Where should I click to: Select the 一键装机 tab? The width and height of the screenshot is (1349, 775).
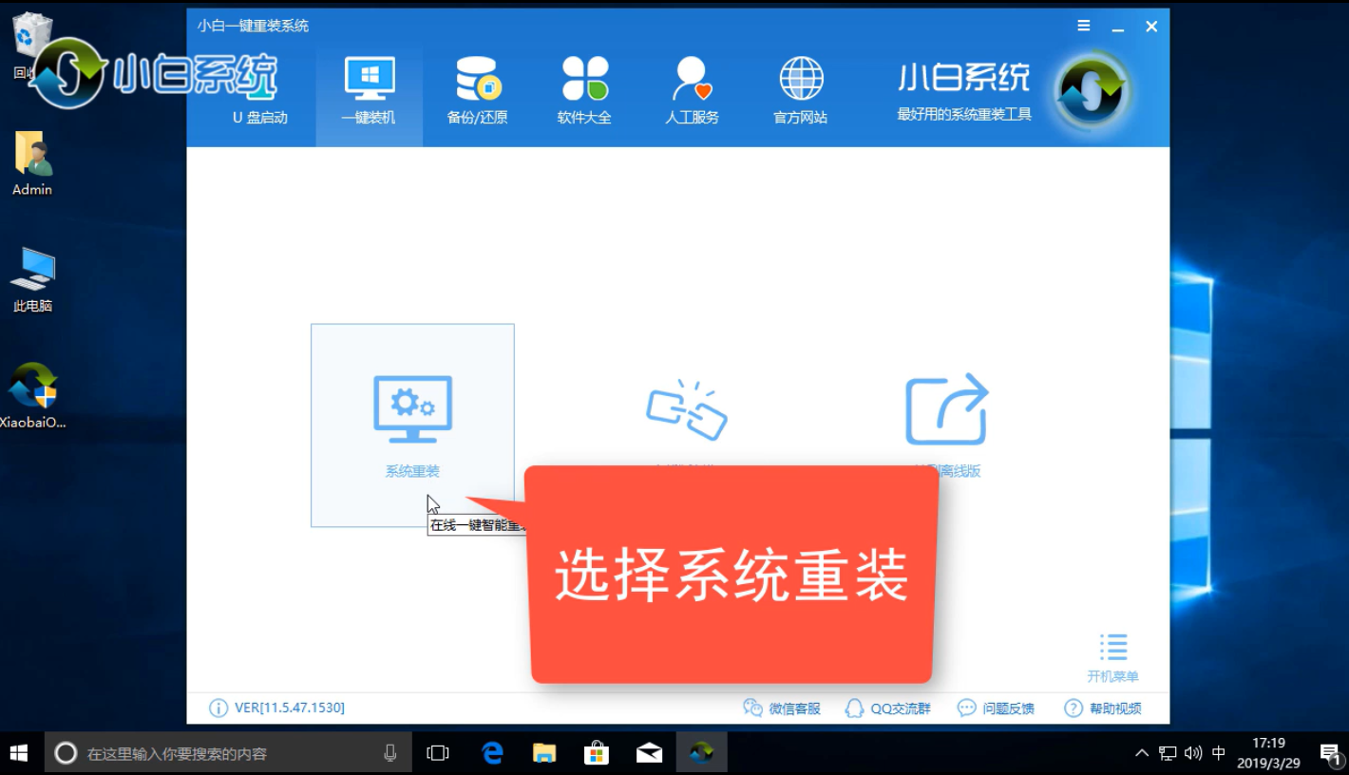tap(369, 95)
